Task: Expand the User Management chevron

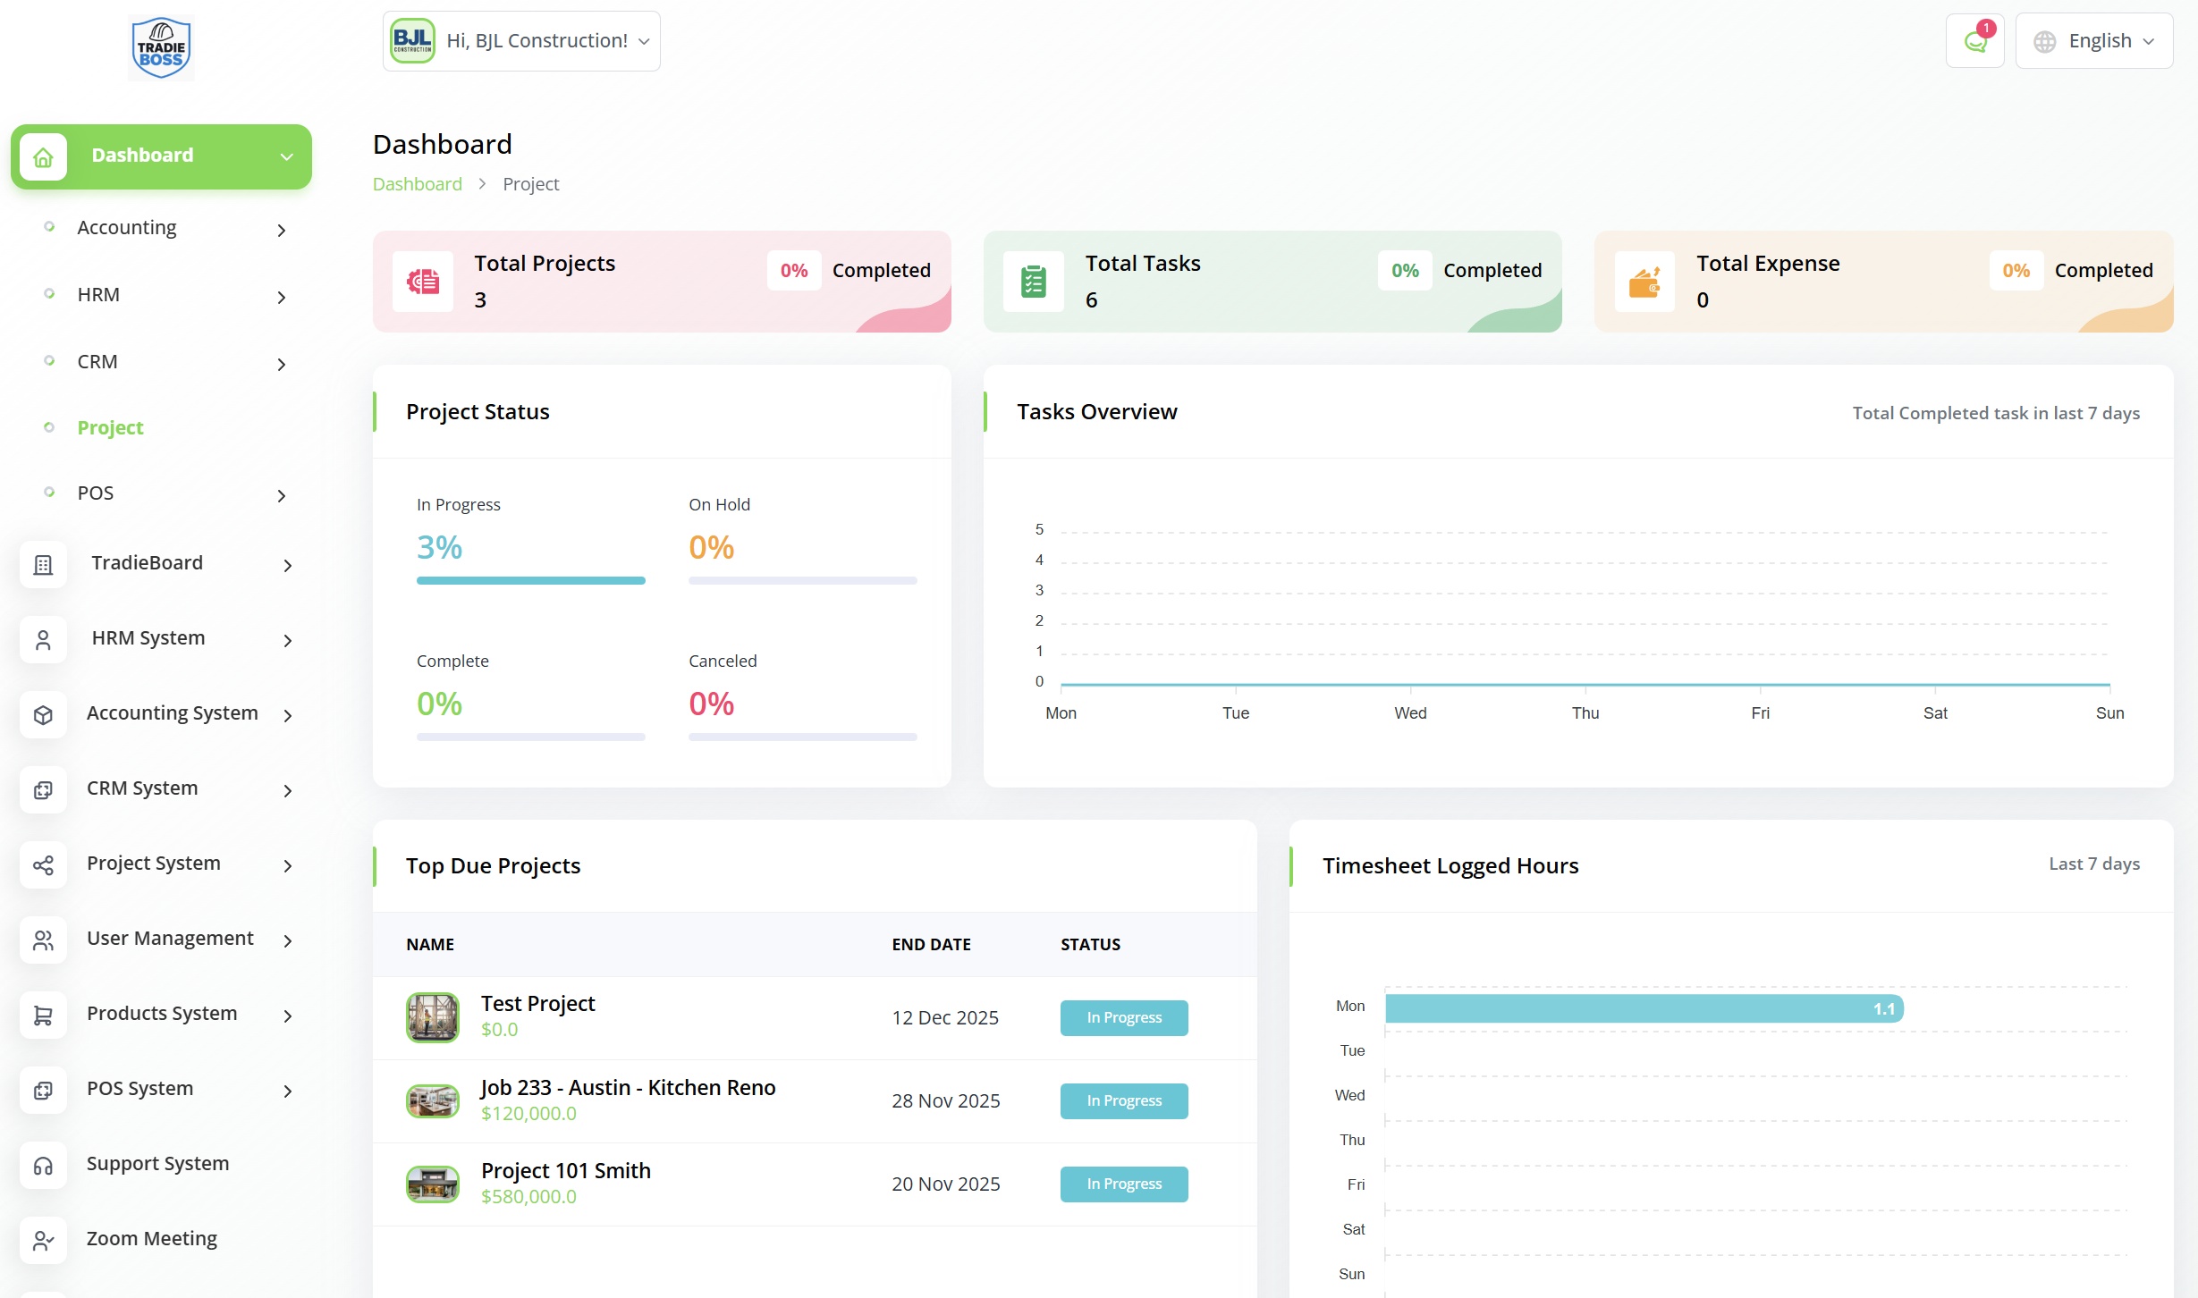Action: click(x=288, y=940)
